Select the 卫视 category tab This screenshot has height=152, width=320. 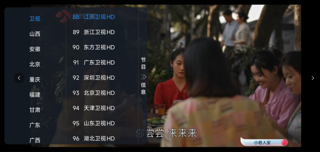pyautogui.click(x=35, y=19)
